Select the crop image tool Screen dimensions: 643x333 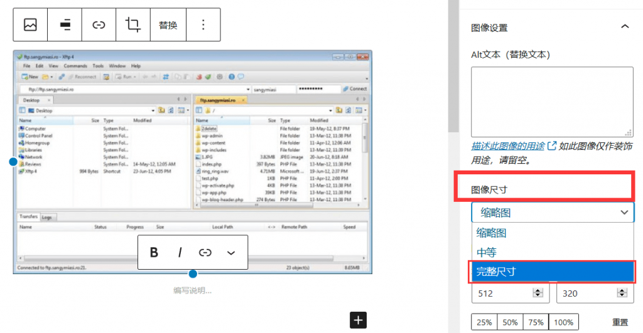click(x=132, y=25)
